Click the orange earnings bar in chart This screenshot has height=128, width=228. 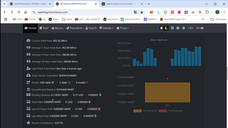click(167, 92)
